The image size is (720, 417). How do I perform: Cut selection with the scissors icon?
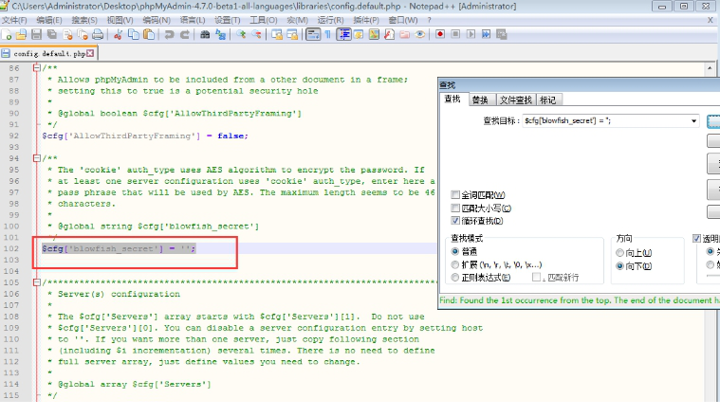click(118, 34)
